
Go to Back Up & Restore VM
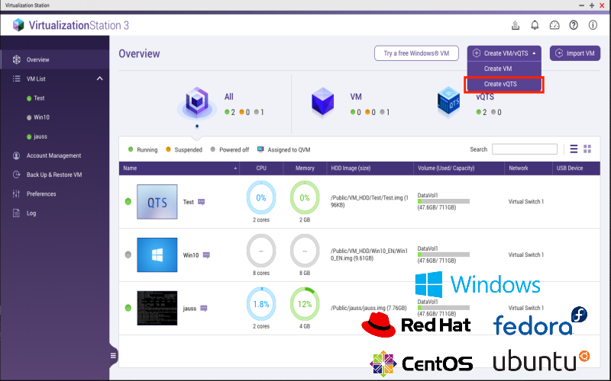pos(54,174)
